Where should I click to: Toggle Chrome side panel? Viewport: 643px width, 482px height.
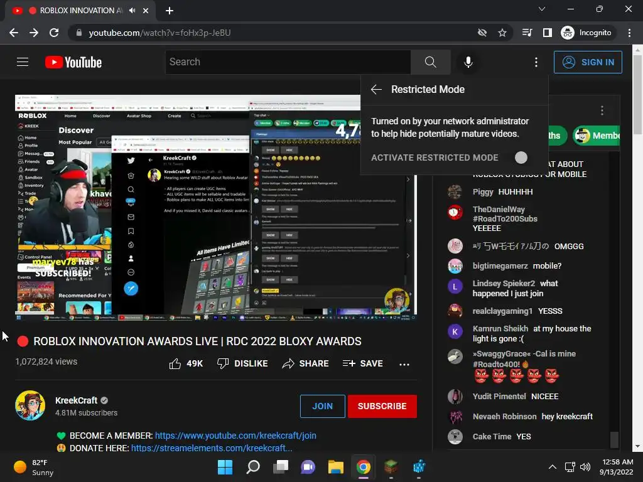tap(547, 33)
